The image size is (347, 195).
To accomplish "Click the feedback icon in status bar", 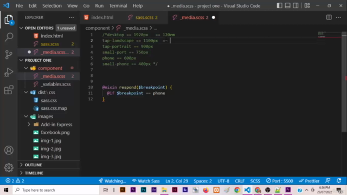I will [x=327, y=181].
